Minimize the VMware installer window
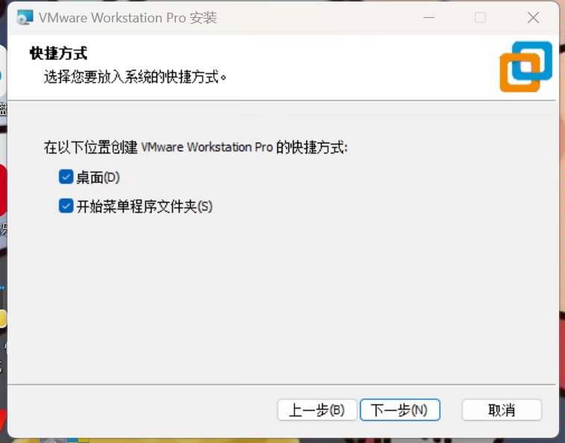565x443 pixels. click(429, 17)
